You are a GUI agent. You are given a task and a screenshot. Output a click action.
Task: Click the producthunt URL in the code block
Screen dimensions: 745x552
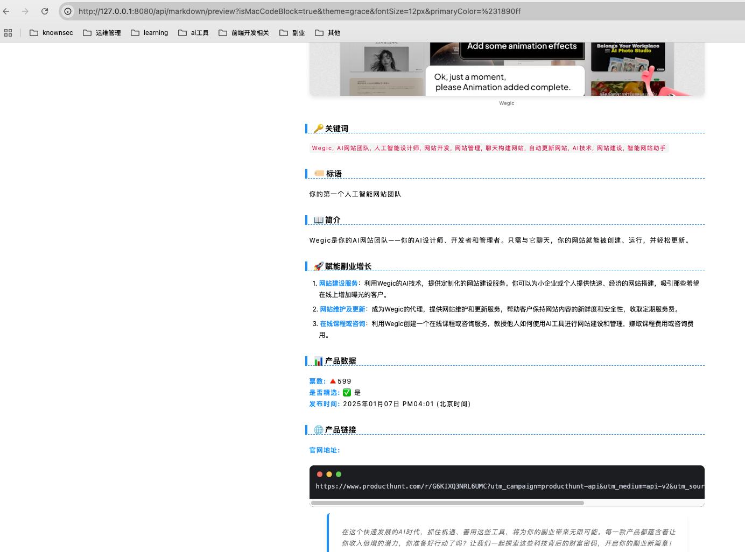pyautogui.click(x=510, y=486)
